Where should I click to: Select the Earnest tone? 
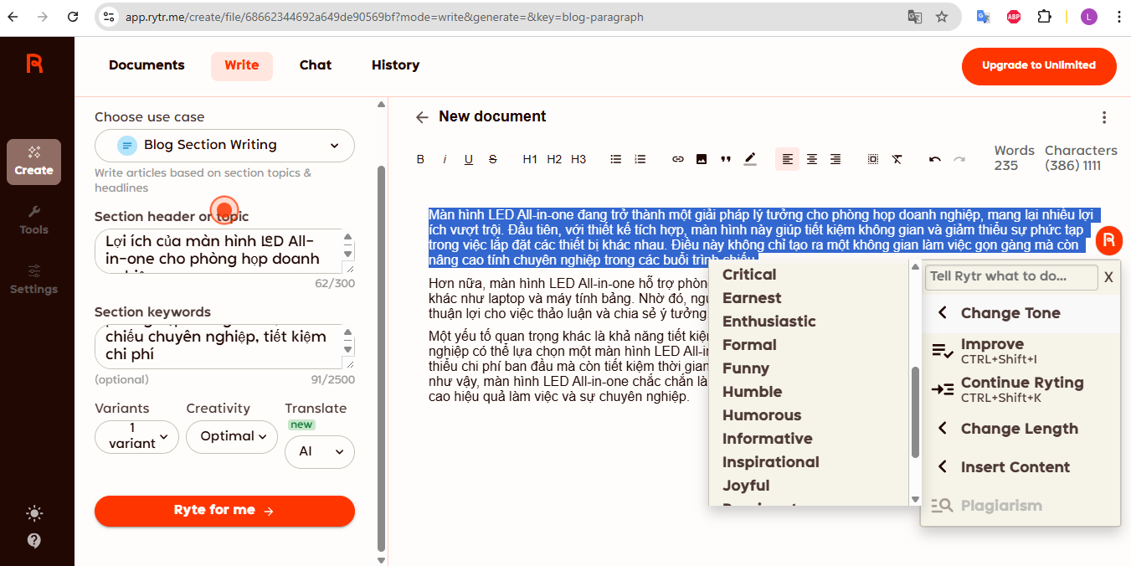752,298
